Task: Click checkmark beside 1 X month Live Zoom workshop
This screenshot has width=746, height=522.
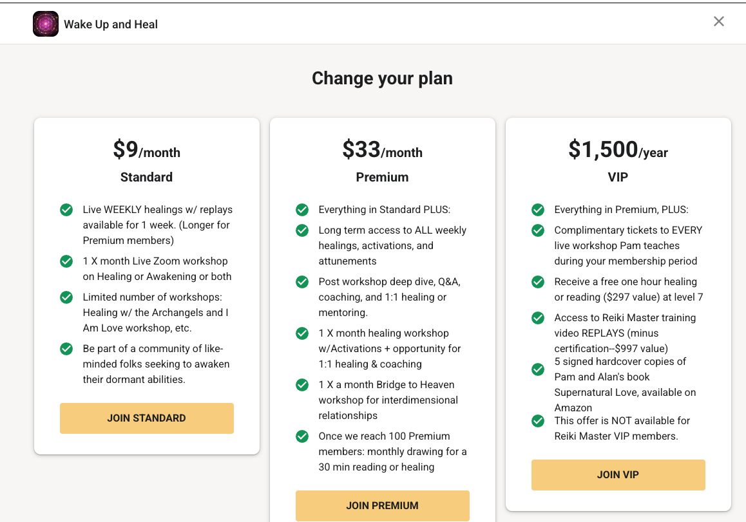Action: pos(66,261)
